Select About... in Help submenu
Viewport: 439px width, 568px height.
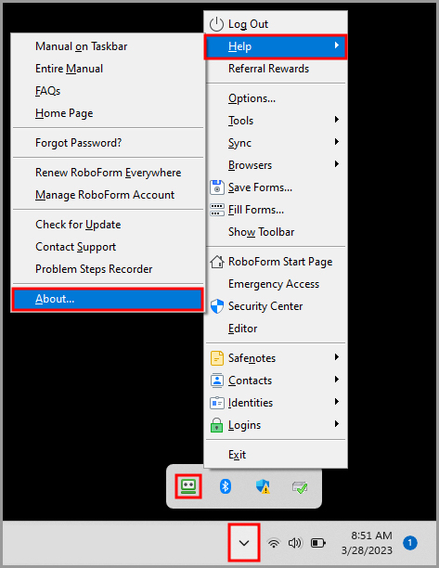[108, 299]
